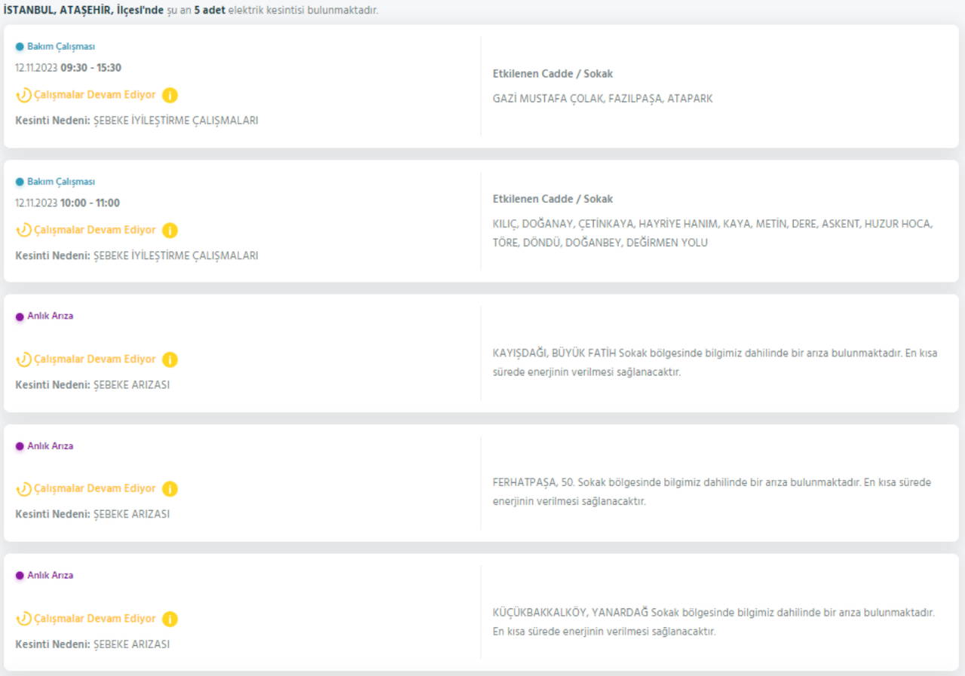
Task: Click "Çalışmalar Devam Ediyor" in the KÜÇÜKBAKKALKÖY card
Action: click(x=94, y=618)
